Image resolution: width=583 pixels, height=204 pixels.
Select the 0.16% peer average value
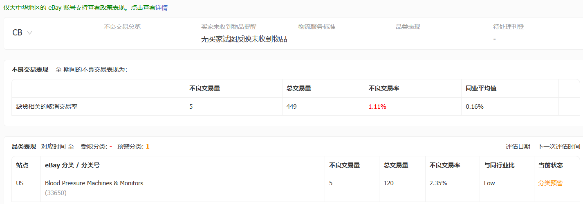click(x=474, y=107)
